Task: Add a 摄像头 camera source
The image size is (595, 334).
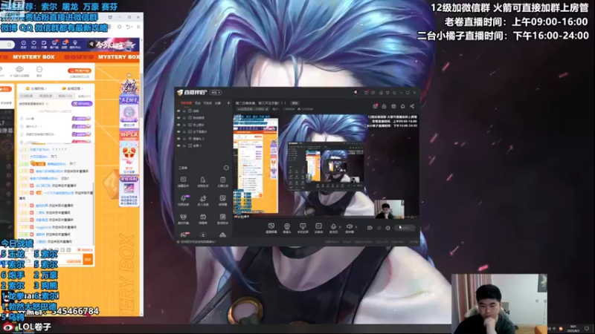Action: (287, 228)
